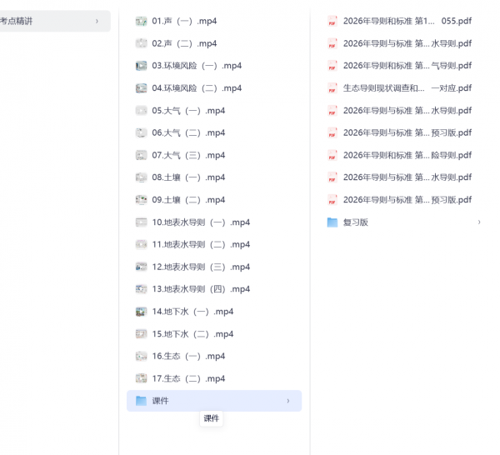Click the 03.环境风险（一）.mp4 video thumbnail icon
This screenshot has height=455, width=500.
[x=141, y=66]
